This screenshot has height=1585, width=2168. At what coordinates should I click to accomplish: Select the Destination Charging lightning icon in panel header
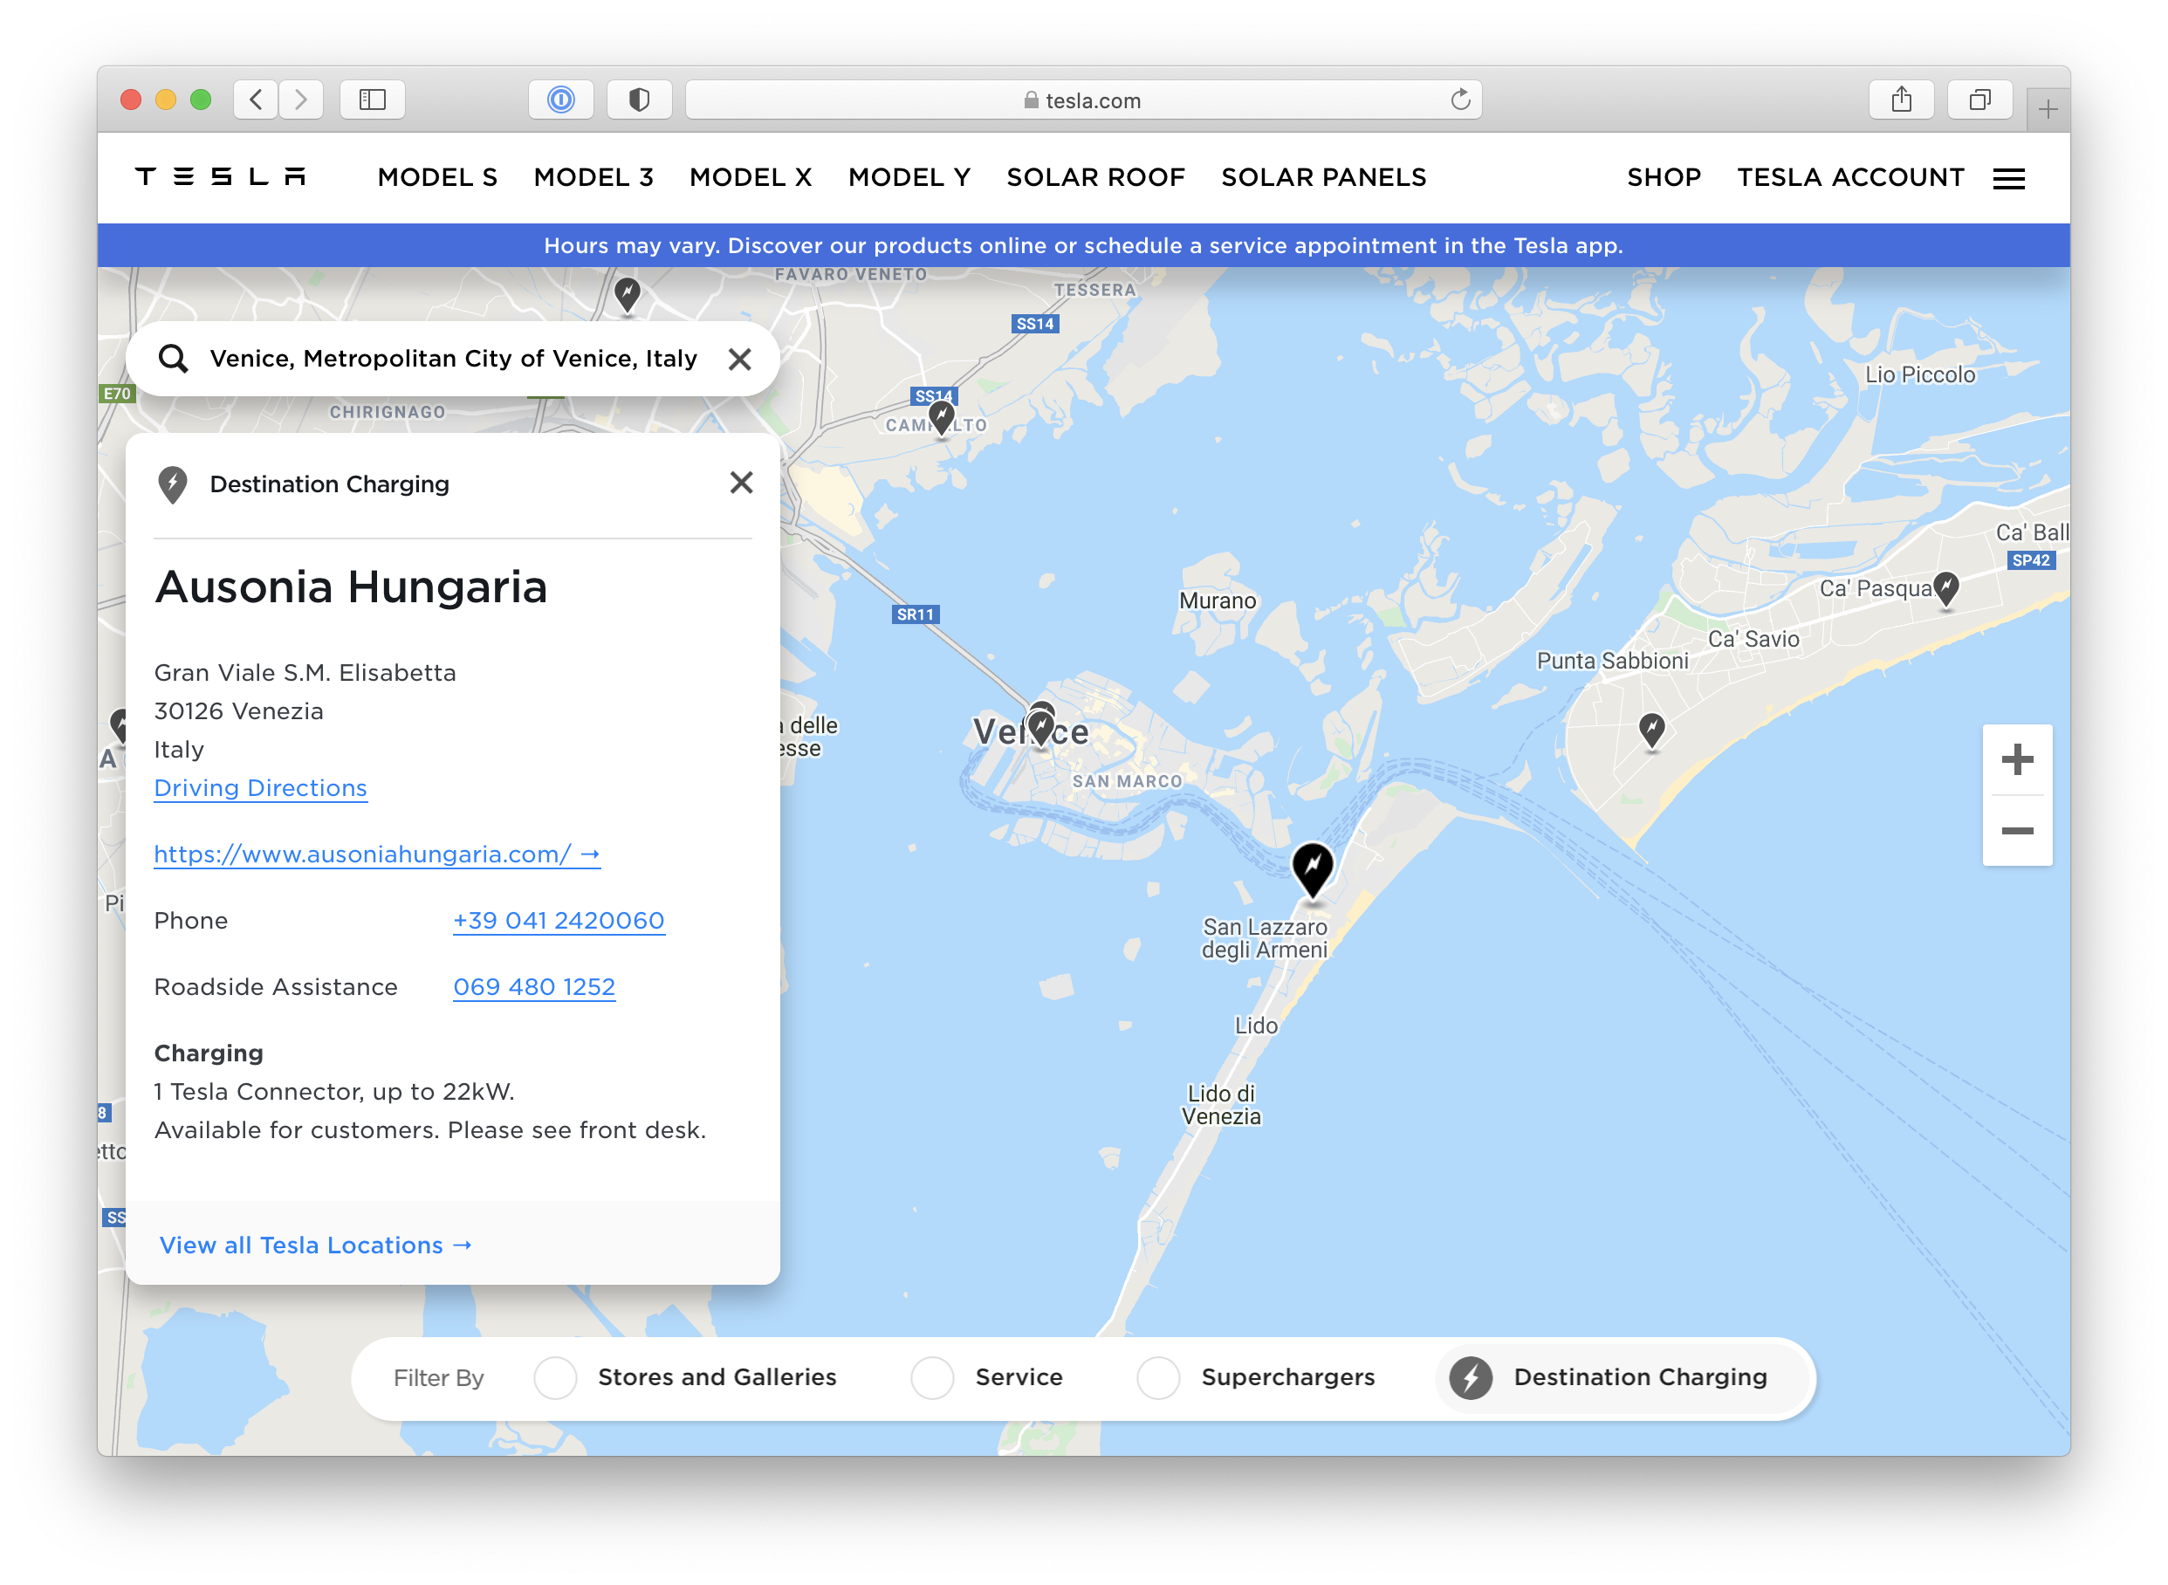(x=175, y=484)
